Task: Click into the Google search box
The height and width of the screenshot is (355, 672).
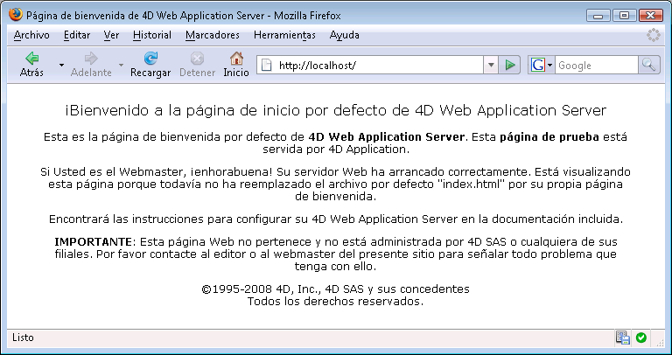Action: pyautogui.click(x=595, y=65)
